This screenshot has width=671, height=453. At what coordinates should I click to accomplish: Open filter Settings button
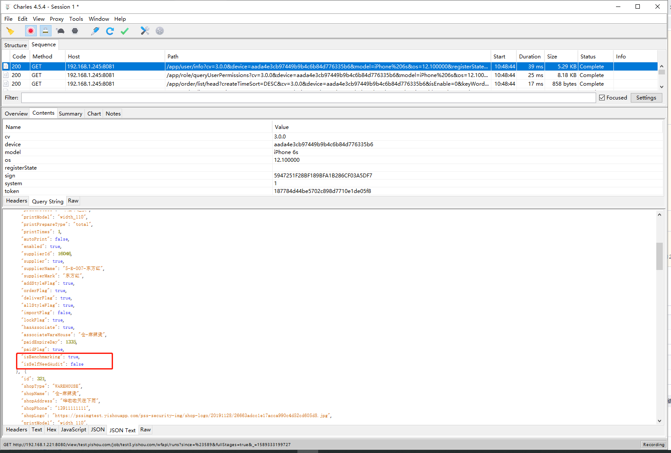click(646, 98)
